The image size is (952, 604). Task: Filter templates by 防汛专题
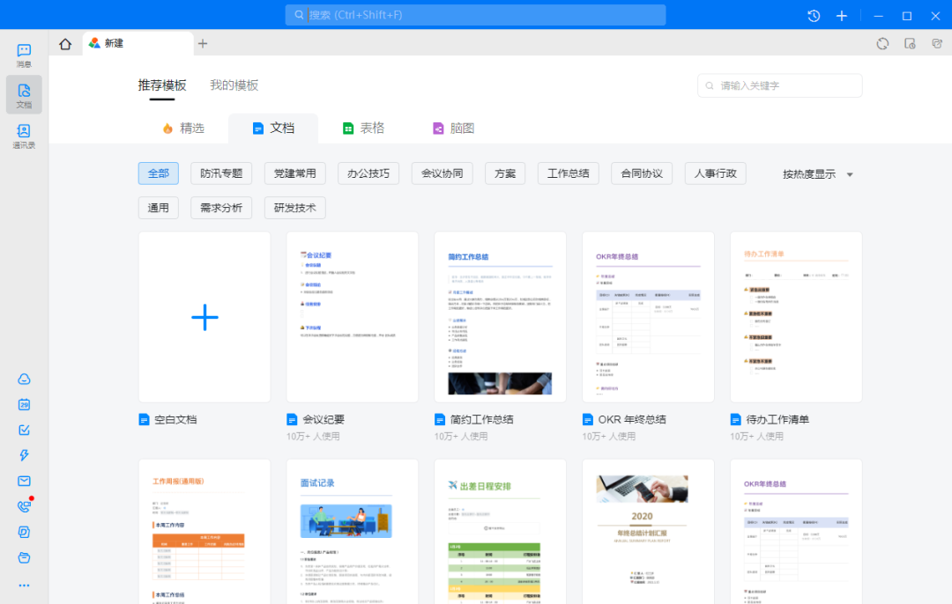(221, 173)
